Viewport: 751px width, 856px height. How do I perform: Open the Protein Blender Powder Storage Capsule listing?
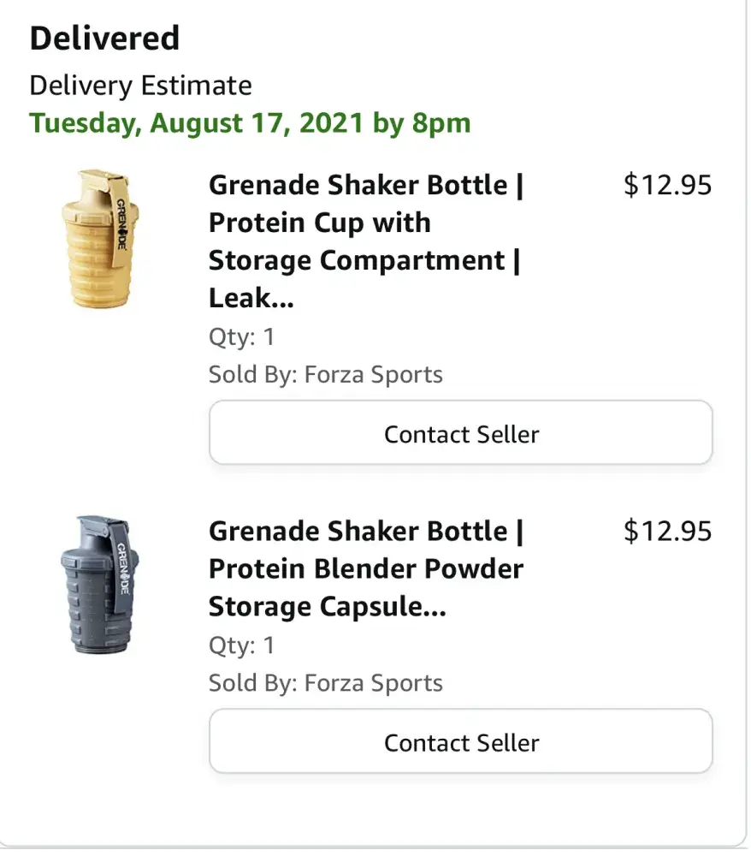tap(366, 568)
